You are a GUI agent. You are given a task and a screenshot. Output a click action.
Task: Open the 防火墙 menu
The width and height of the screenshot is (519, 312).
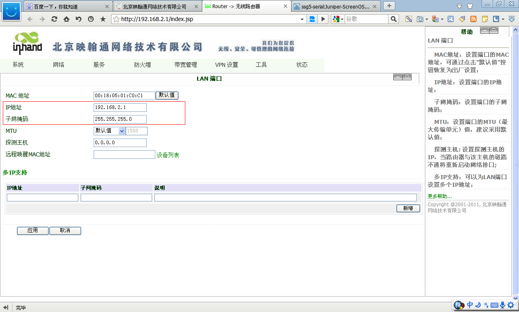(142, 65)
